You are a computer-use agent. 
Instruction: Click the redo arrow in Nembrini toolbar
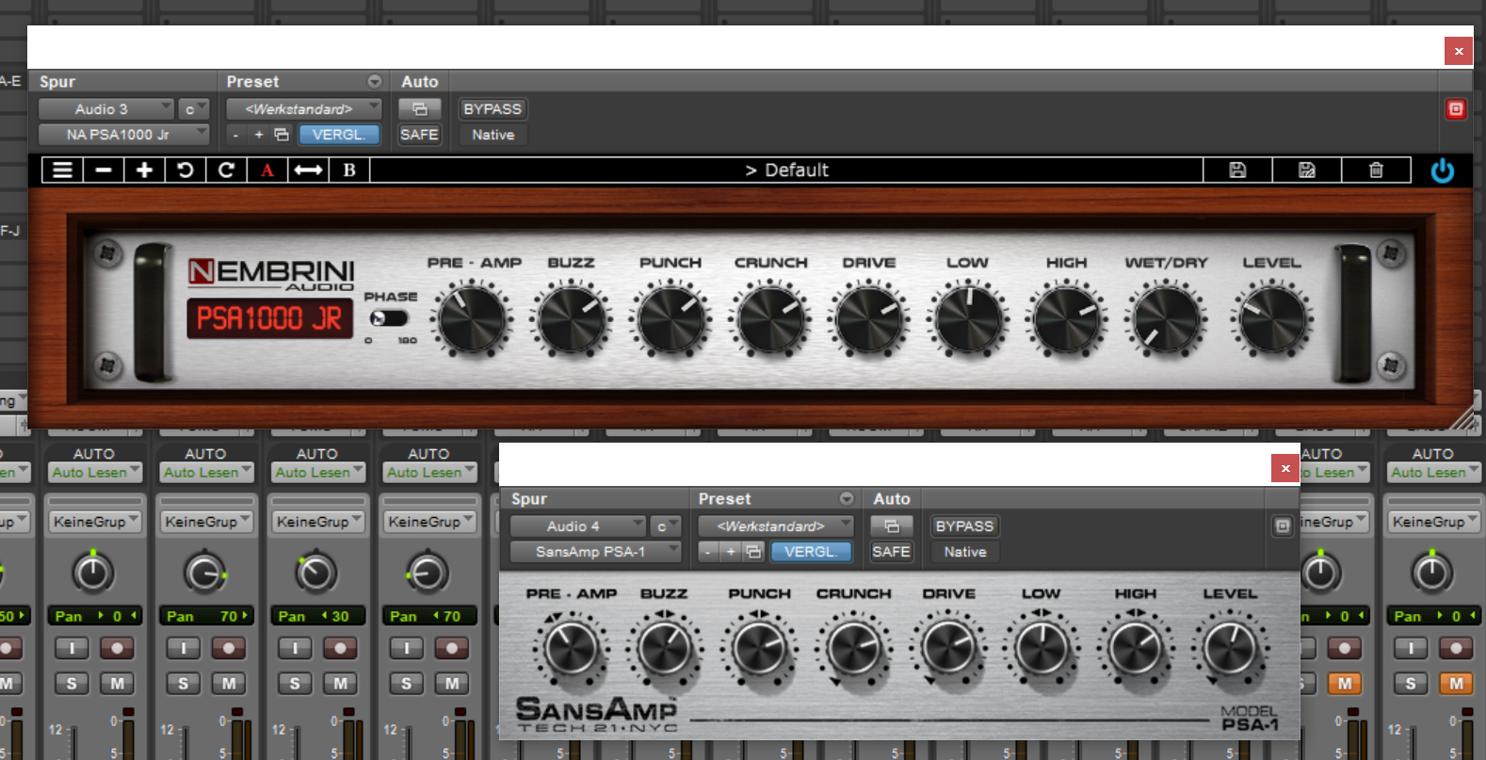click(x=226, y=170)
